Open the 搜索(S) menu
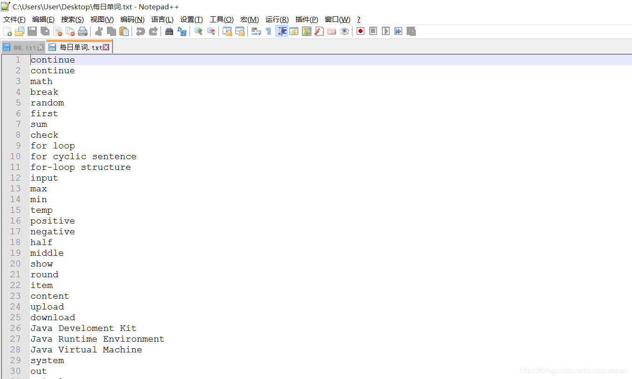The width and height of the screenshot is (632, 379). pos(72,19)
